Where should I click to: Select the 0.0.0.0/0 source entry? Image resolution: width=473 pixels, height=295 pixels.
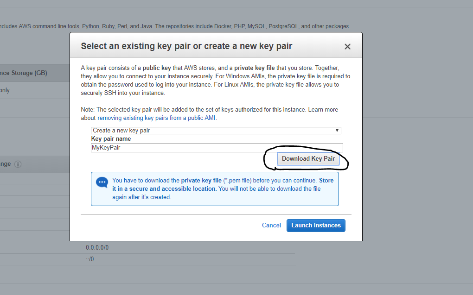(x=97, y=247)
